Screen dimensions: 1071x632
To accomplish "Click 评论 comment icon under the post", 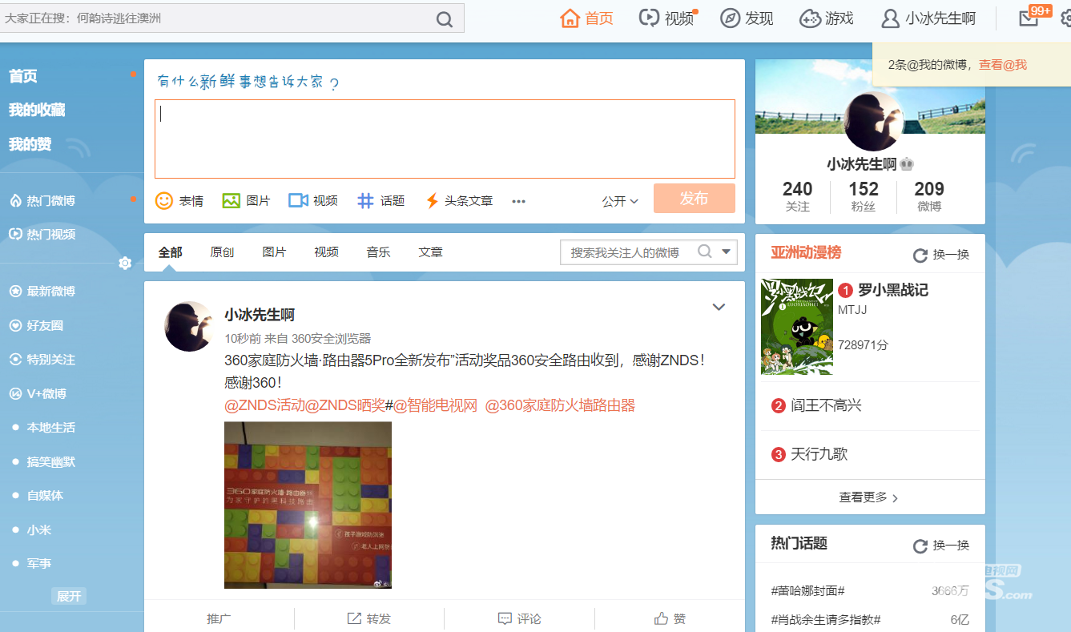I will pos(505,618).
